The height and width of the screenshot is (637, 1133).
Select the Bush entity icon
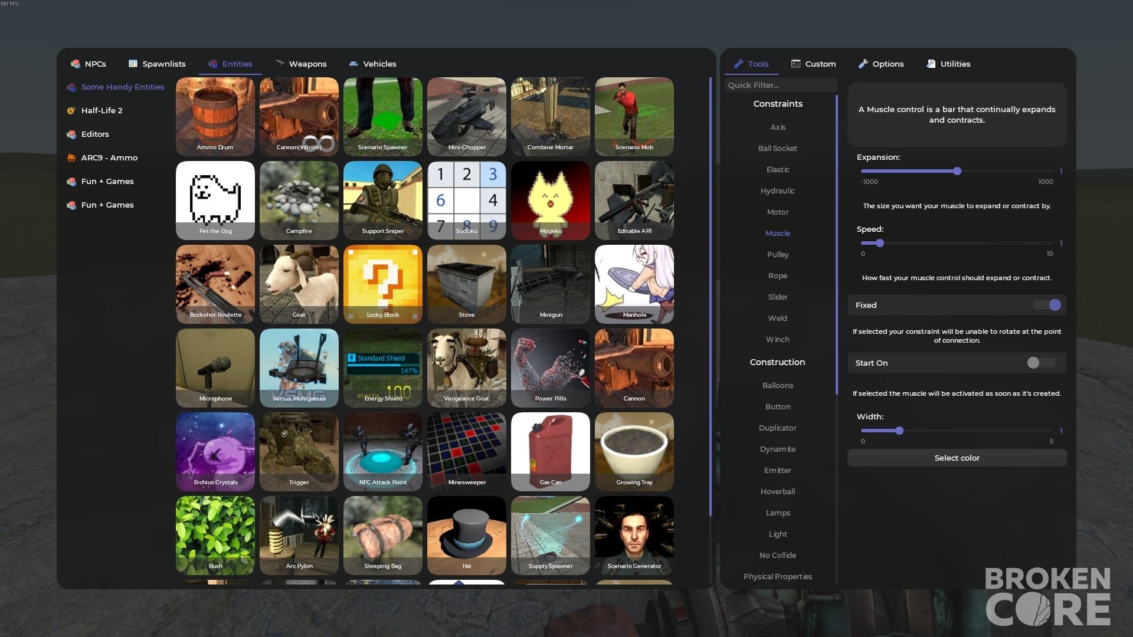click(215, 536)
